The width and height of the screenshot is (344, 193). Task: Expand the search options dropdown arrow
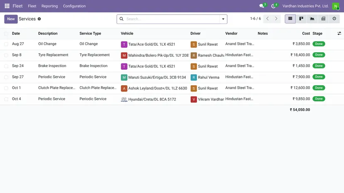coord(223,19)
